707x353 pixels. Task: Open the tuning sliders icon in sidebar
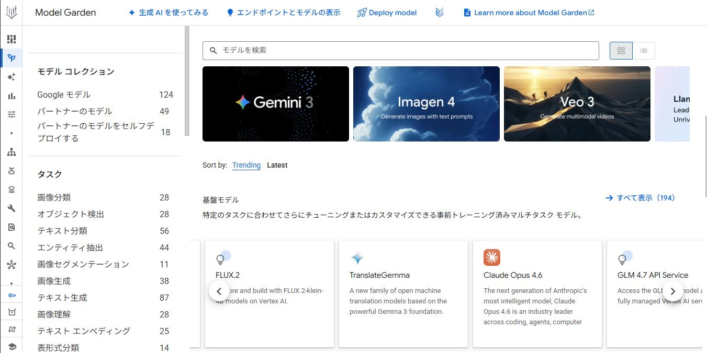click(12, 114)
